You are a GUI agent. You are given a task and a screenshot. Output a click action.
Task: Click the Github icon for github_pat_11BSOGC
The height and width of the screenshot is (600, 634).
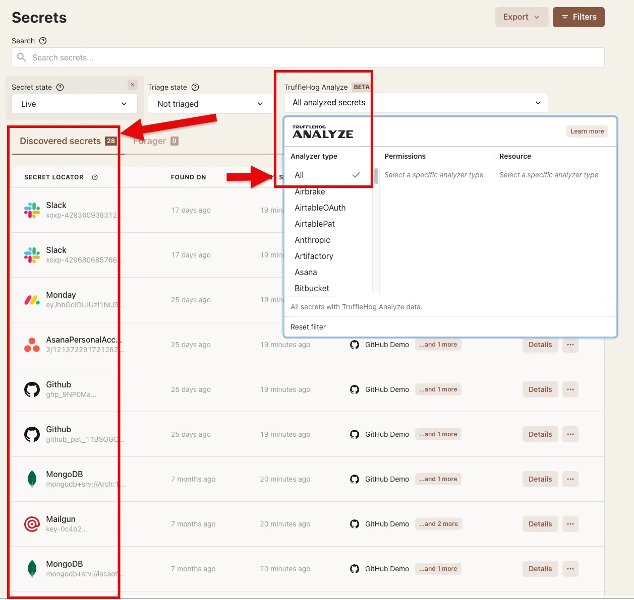[32, 434]
